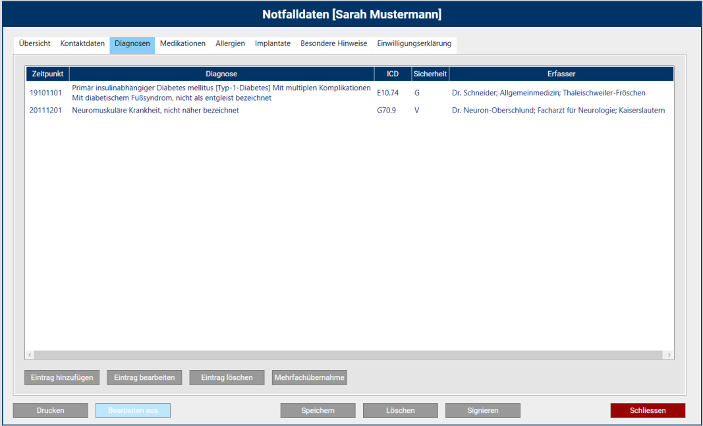This screenshot has height=426, width=703.
Task: Open the Einwilligungserklärung tab
Action: [414, 44]
